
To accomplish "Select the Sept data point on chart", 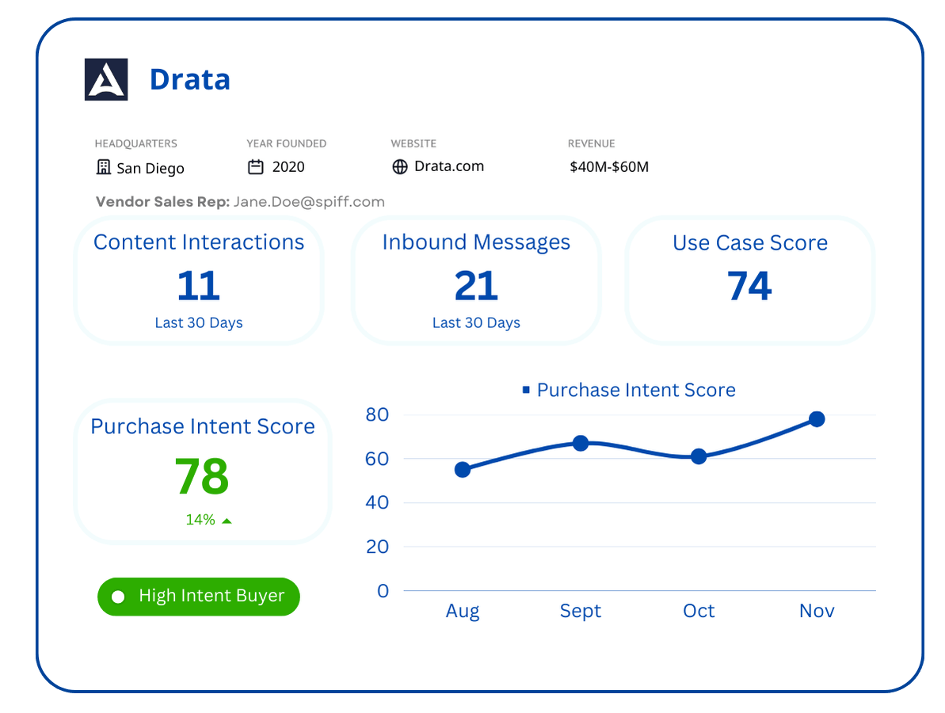I will pos(581,444).
